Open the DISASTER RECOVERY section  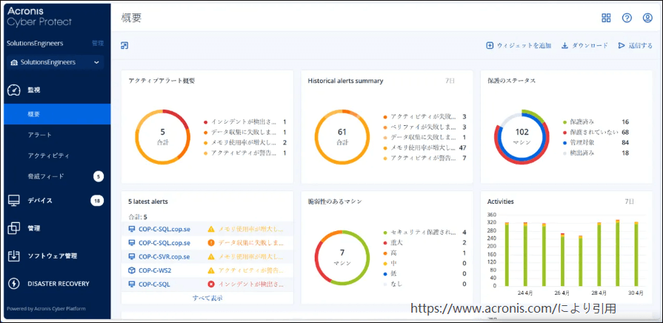tap(58, 283)
